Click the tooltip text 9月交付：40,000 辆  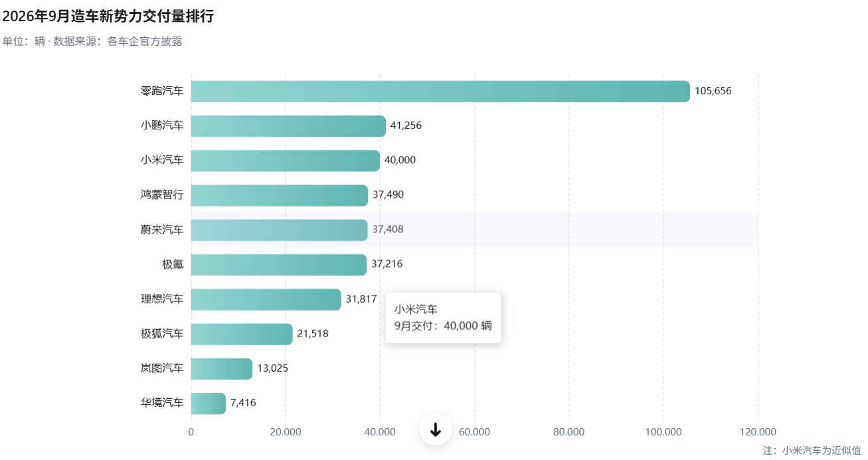tap(443, 325)
